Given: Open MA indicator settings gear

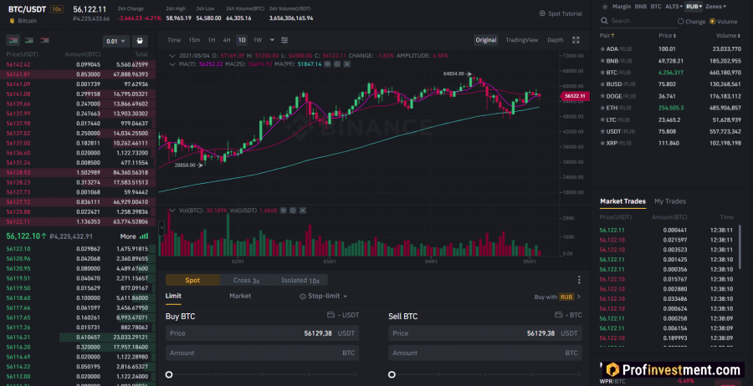Looking at the screenshot, I should click(337, 63).
